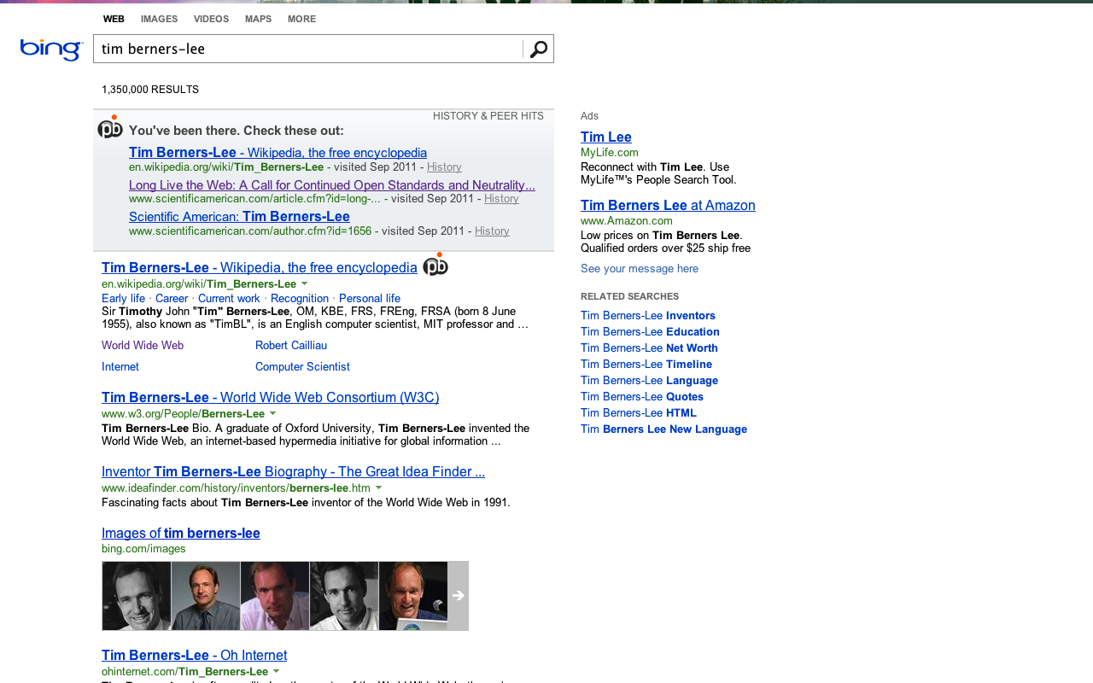
Task: Switch to the WEB tab
Action: (x=114, y=19)
